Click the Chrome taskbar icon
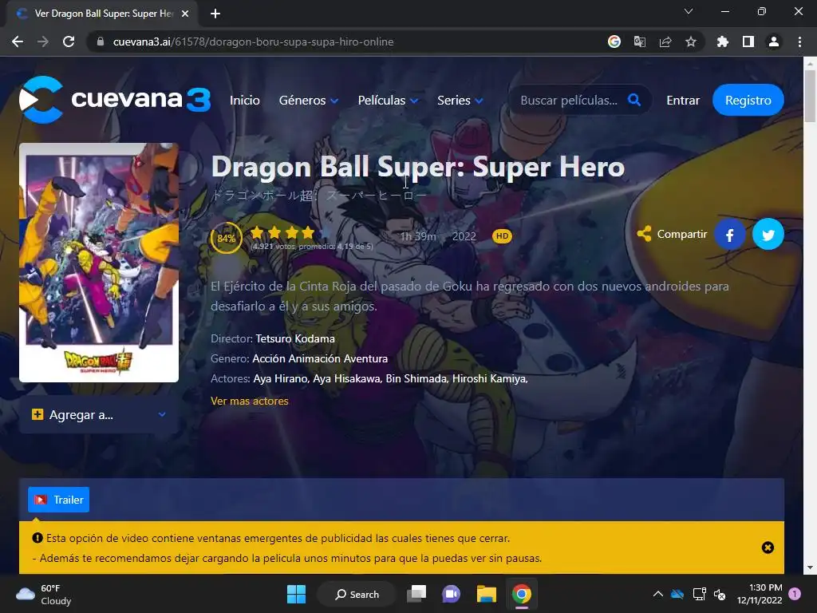The height and width of the screenshot is (613, 817). [521, 594]
